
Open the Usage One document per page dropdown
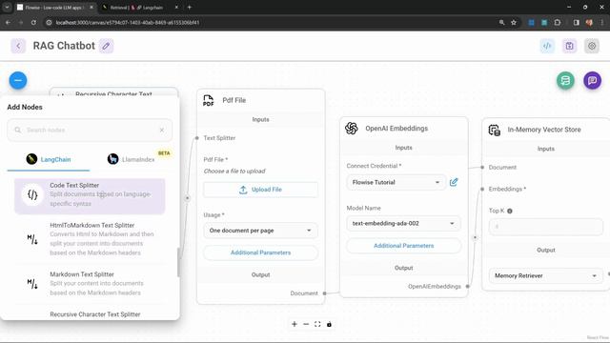tap(260, 231)
